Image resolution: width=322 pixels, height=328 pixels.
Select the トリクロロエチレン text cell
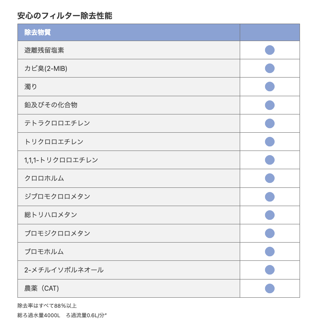click(x=54, y=141)
